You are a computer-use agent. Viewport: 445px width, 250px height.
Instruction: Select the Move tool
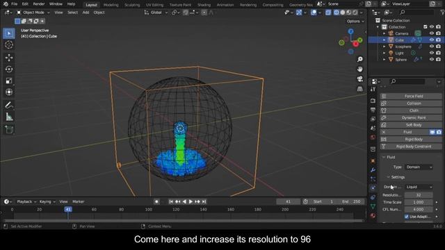coord(9,58)
